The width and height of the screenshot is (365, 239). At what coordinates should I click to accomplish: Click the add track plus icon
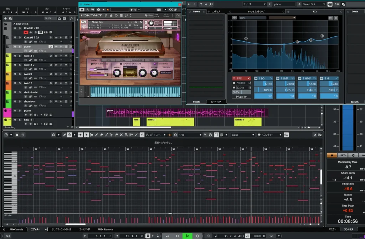(6, 18)
